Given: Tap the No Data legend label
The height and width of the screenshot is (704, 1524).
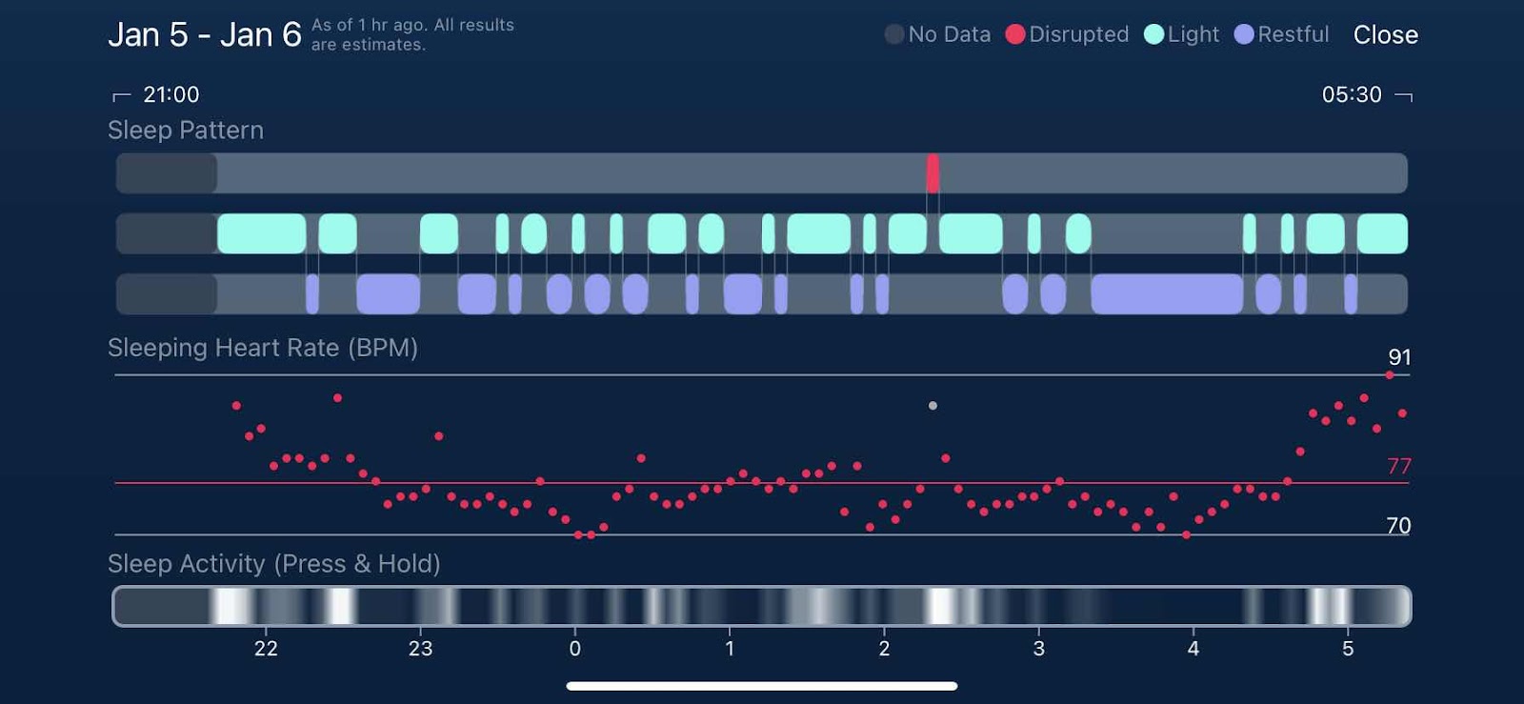Looking at the screenshot, I should (x=950, y=34).
